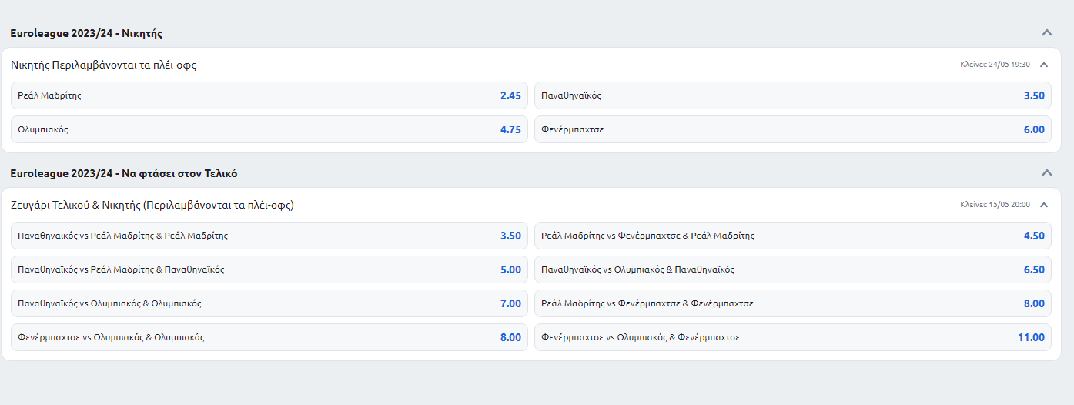This screenshot has width=1074, height=405.
Task: Choose Παναθηναϊκός vs Ρεάλ Μαδρίτης & Παναθηναϊκός
Action: pos(269,270)
